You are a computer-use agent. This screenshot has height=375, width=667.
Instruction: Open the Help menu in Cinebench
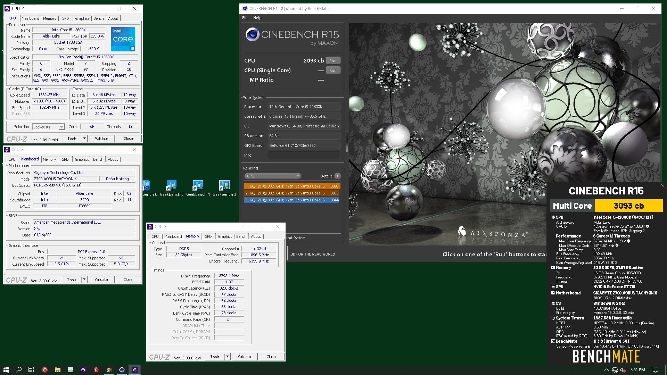257,18
